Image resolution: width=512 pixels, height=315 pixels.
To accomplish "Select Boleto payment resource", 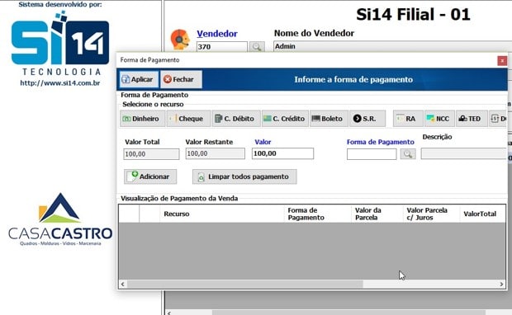I will [329, 119].
